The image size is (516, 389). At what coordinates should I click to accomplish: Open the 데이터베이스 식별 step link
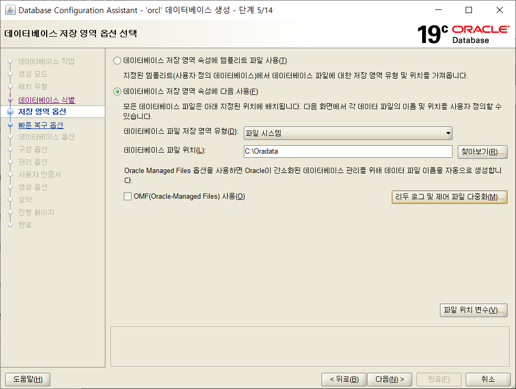47,100
